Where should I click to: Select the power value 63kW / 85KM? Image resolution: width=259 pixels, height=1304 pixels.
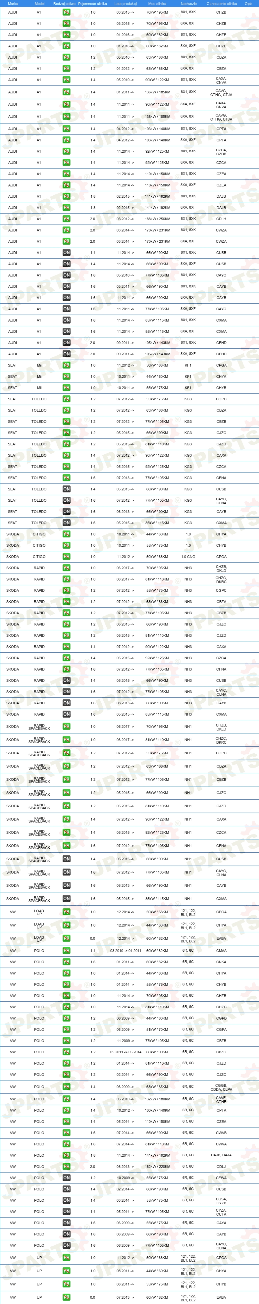[157, 1087]
